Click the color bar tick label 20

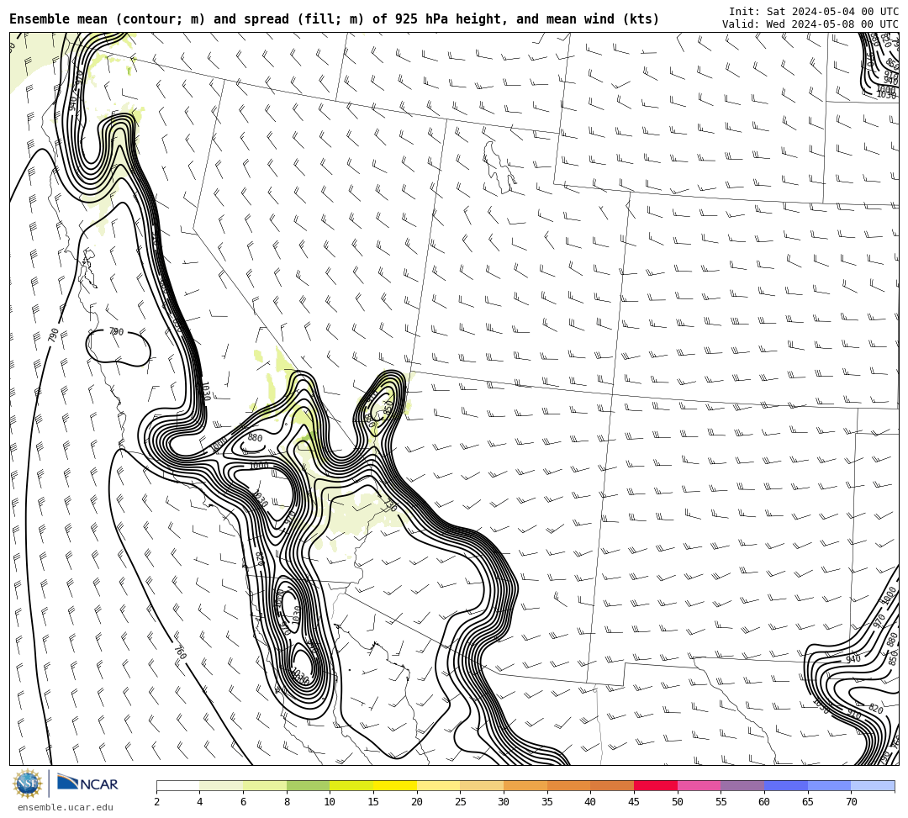[416, 802]
